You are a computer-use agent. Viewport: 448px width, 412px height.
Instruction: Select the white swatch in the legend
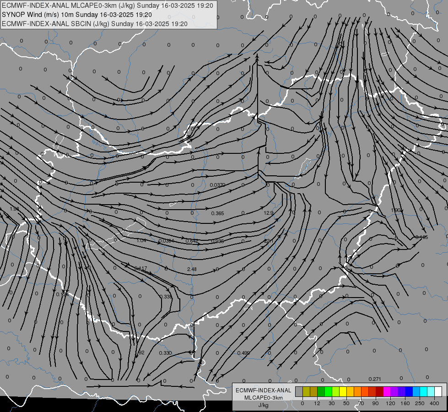438,391
